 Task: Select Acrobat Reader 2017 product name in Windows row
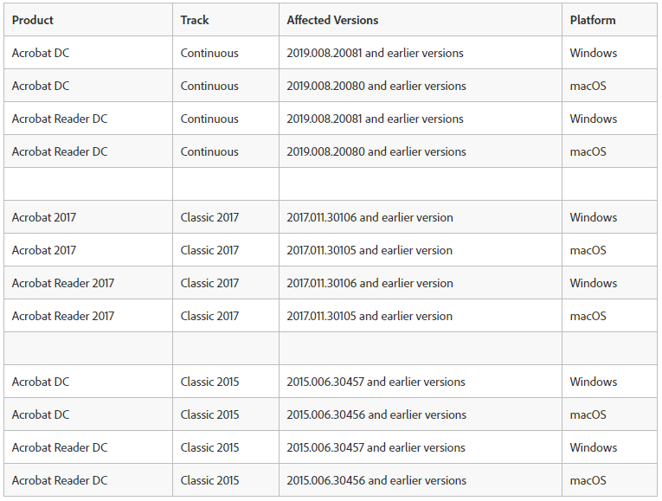(63, 283)
